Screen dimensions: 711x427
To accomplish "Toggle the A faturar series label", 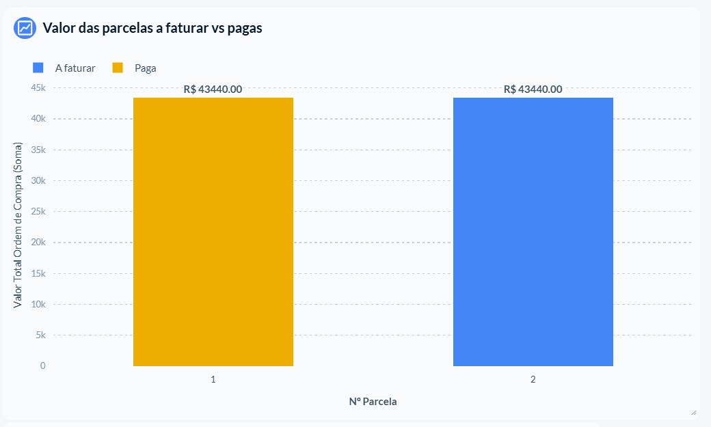I will (x=75, y=68).
